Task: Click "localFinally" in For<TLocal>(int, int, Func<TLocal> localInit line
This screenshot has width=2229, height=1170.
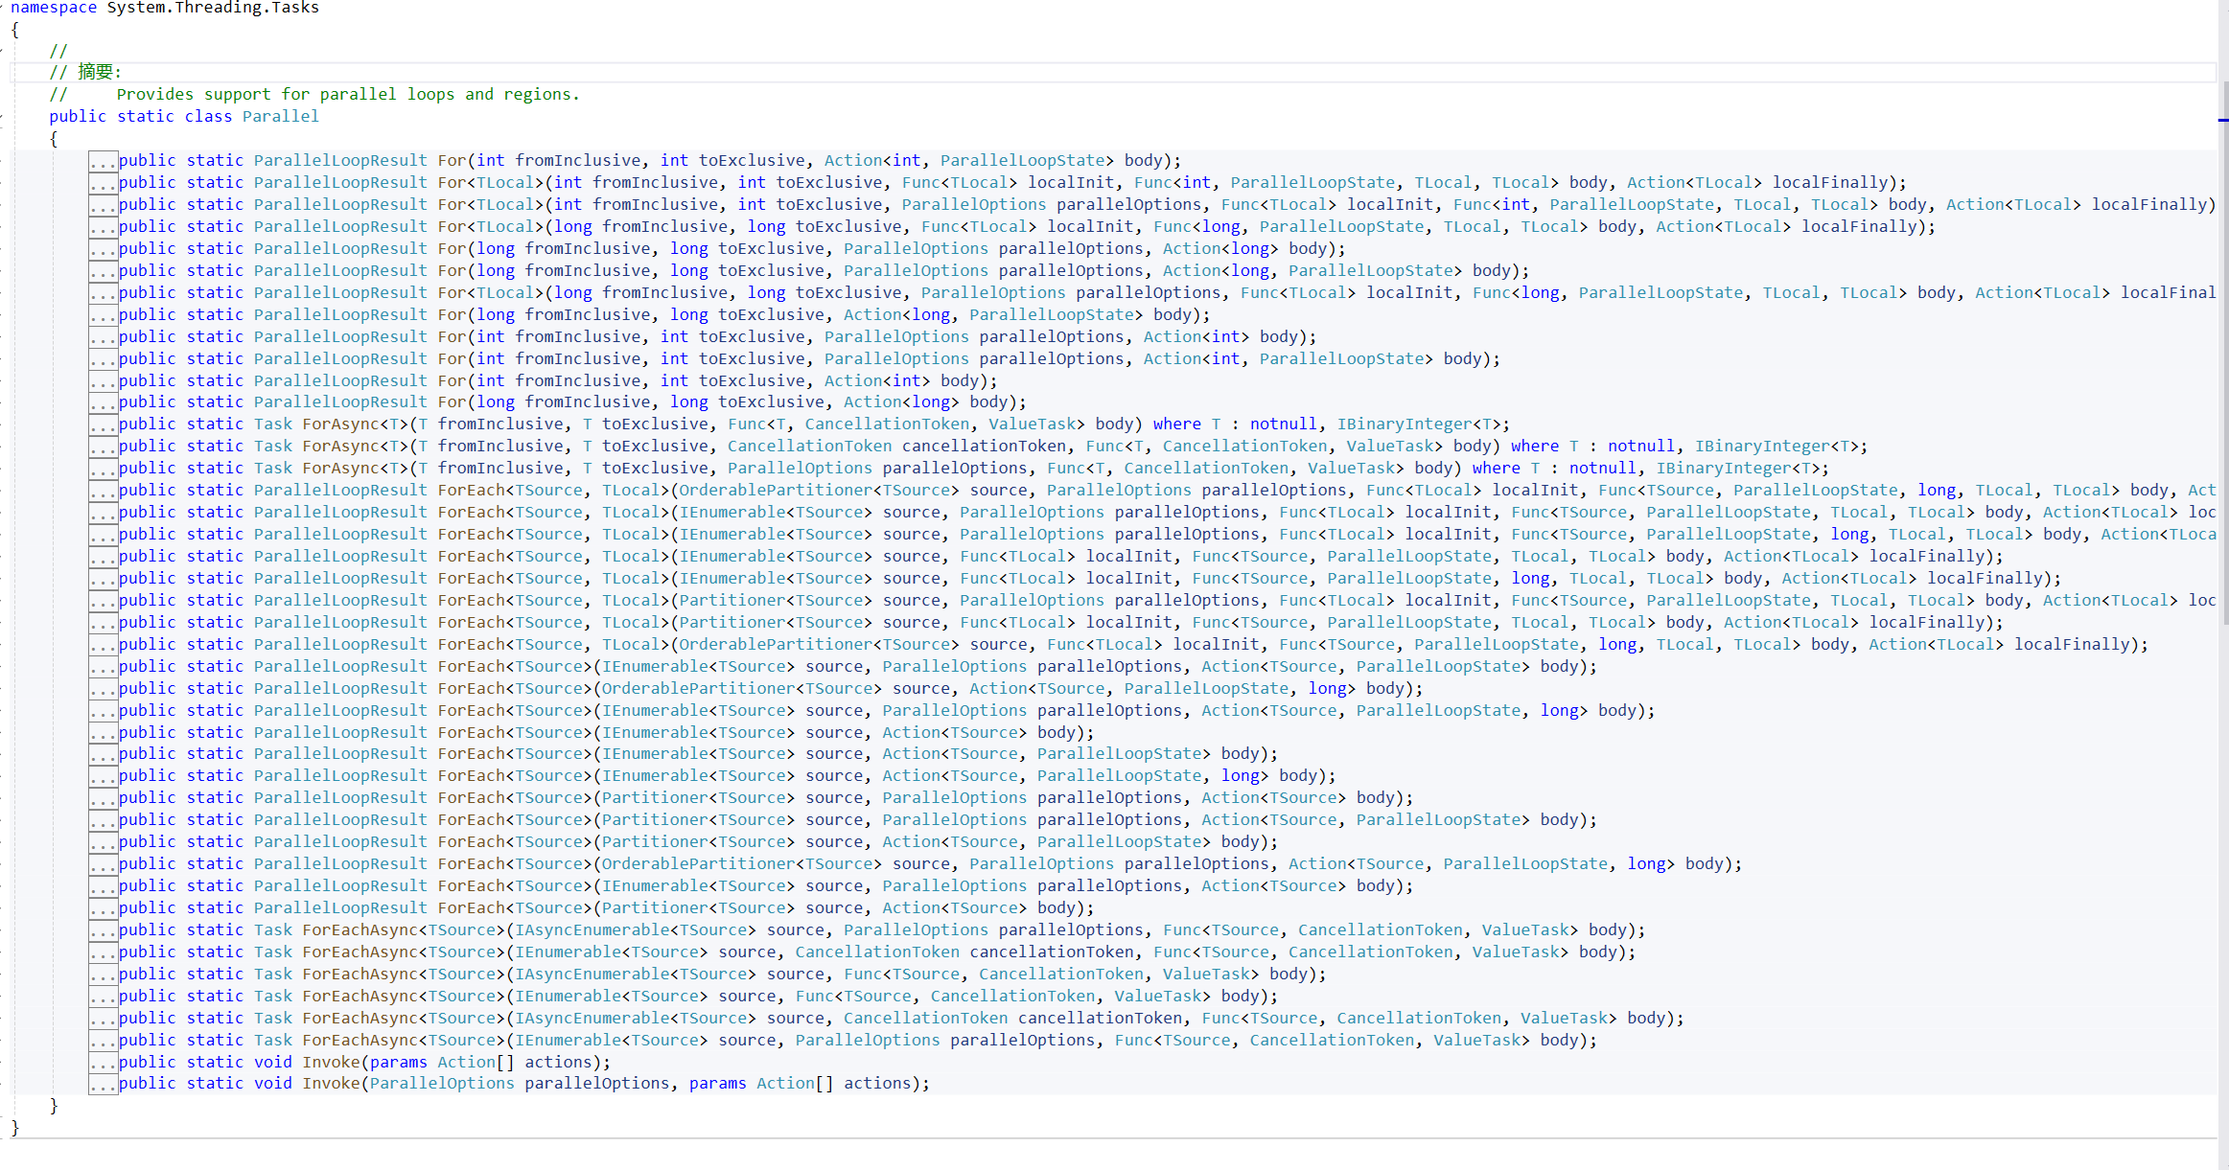Action: pyautogui.click(x=1829, y=183)
